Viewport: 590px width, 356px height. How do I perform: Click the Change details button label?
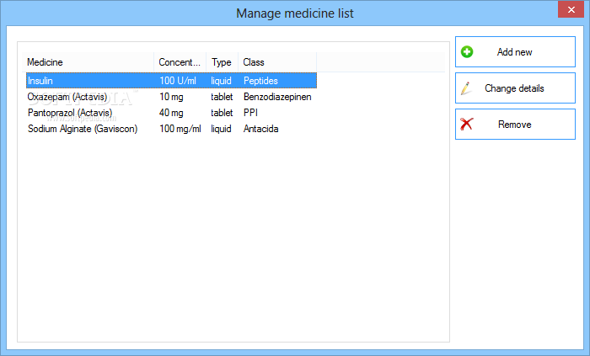click(514, 88)
